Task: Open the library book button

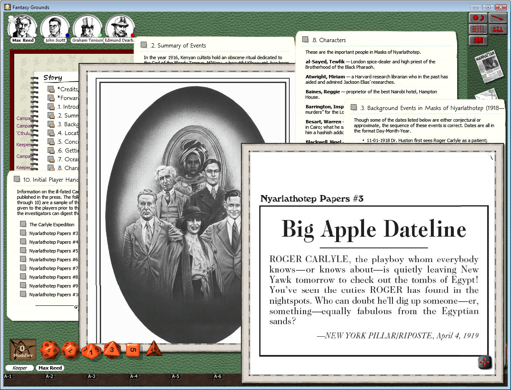Action: 478,40
